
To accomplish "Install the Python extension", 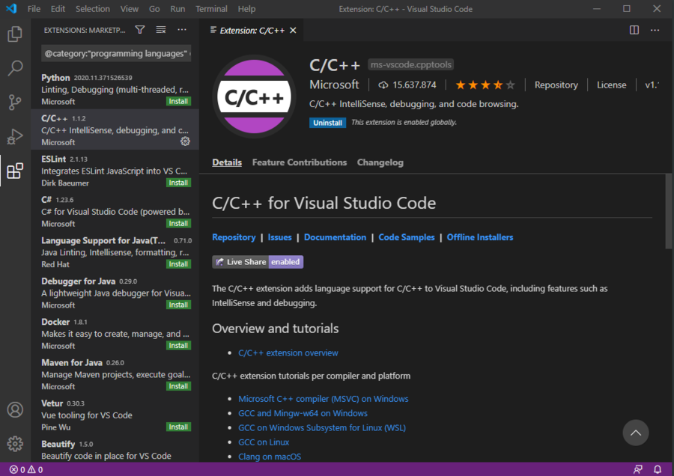I will [x=178, y=101].
